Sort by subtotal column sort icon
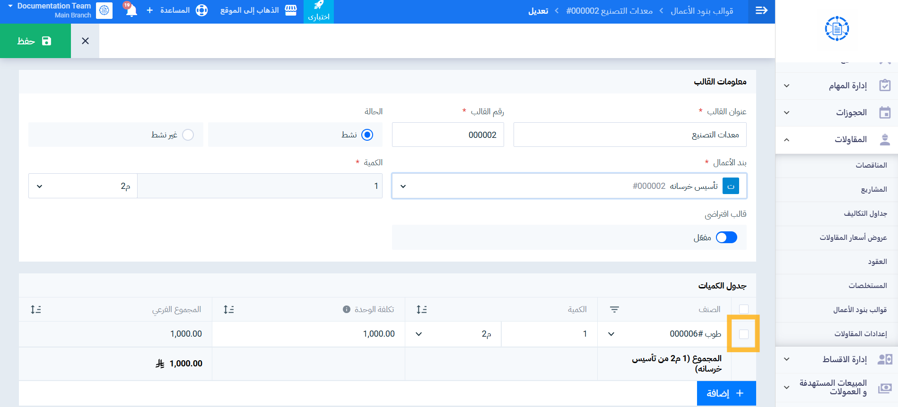 coord(36,310)
